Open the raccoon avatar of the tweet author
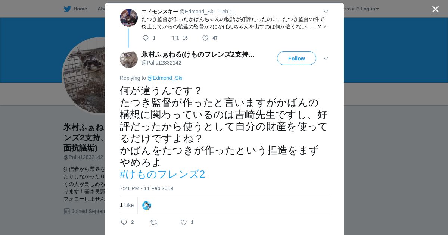This screenshot has width=448, height=235. coord(129,59)
